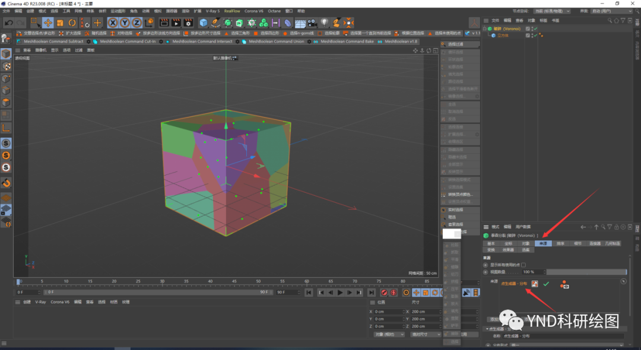Click the 实时选择 button
Screen dimensions: 641x350
pos(461,210)
